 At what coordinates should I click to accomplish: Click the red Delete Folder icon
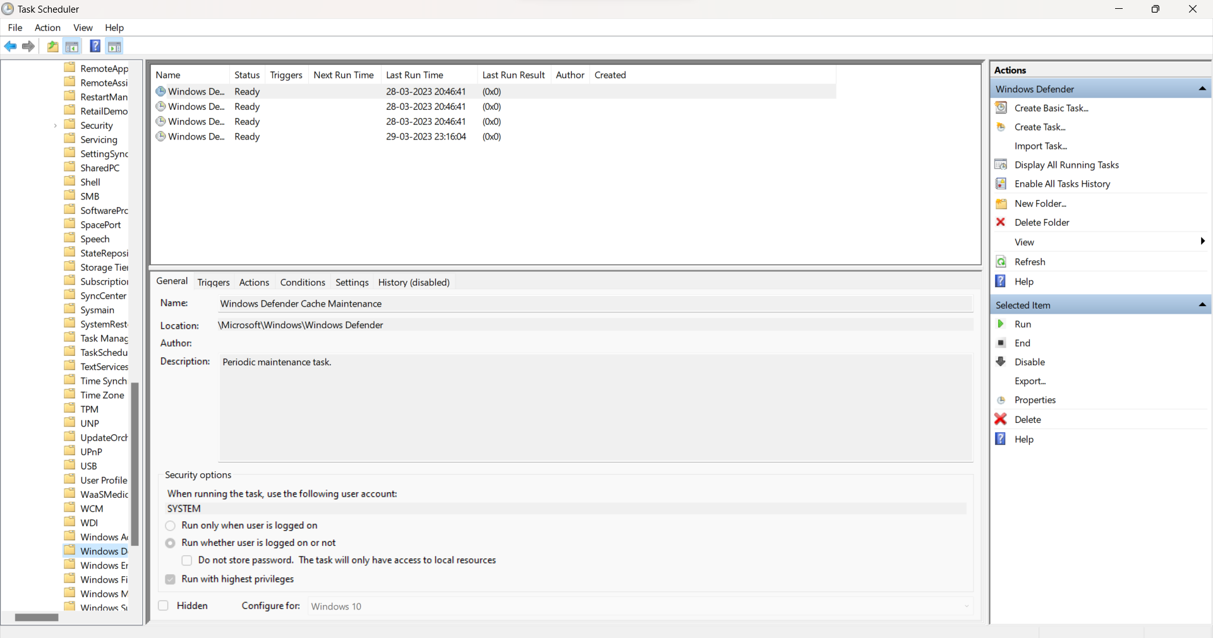pos(1001,222)
